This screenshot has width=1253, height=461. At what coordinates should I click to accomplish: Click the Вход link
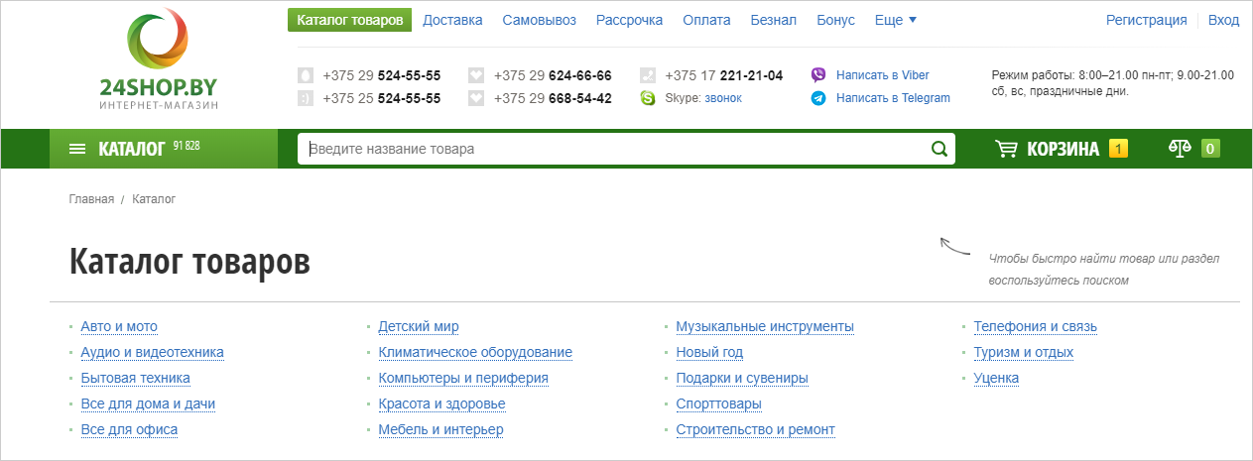point(1224,20)
